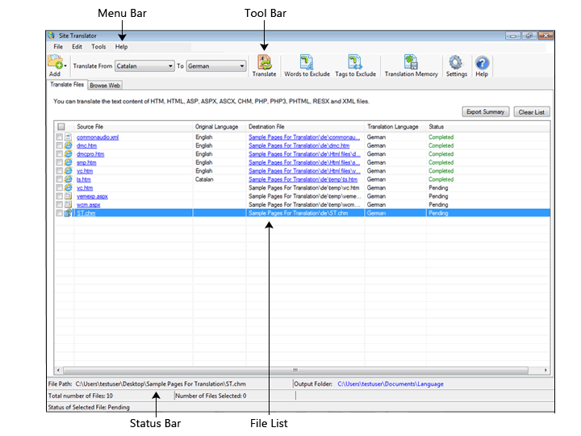Click the horizontal scrollbar thumb of file list
The height and width of the screenshot is (436, 581).
point(295,370)
